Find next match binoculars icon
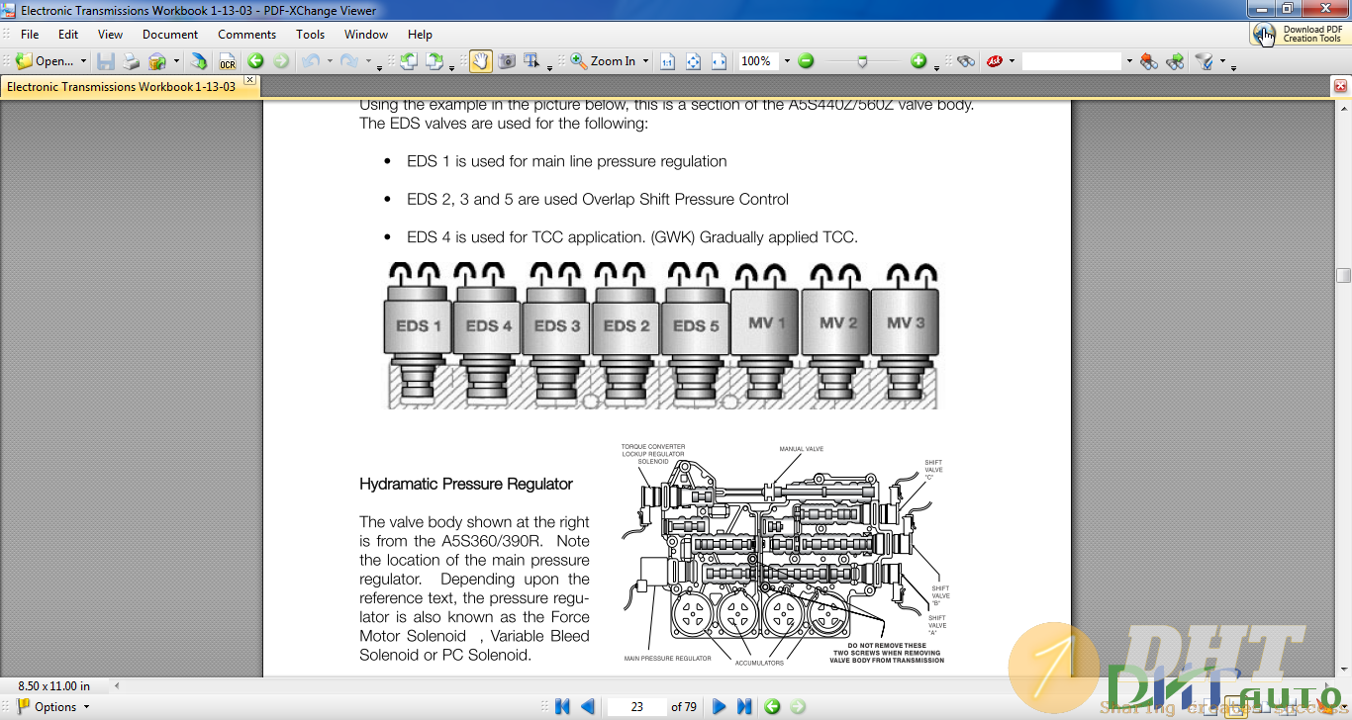The image size is (1352, 720). (1175, 61)
